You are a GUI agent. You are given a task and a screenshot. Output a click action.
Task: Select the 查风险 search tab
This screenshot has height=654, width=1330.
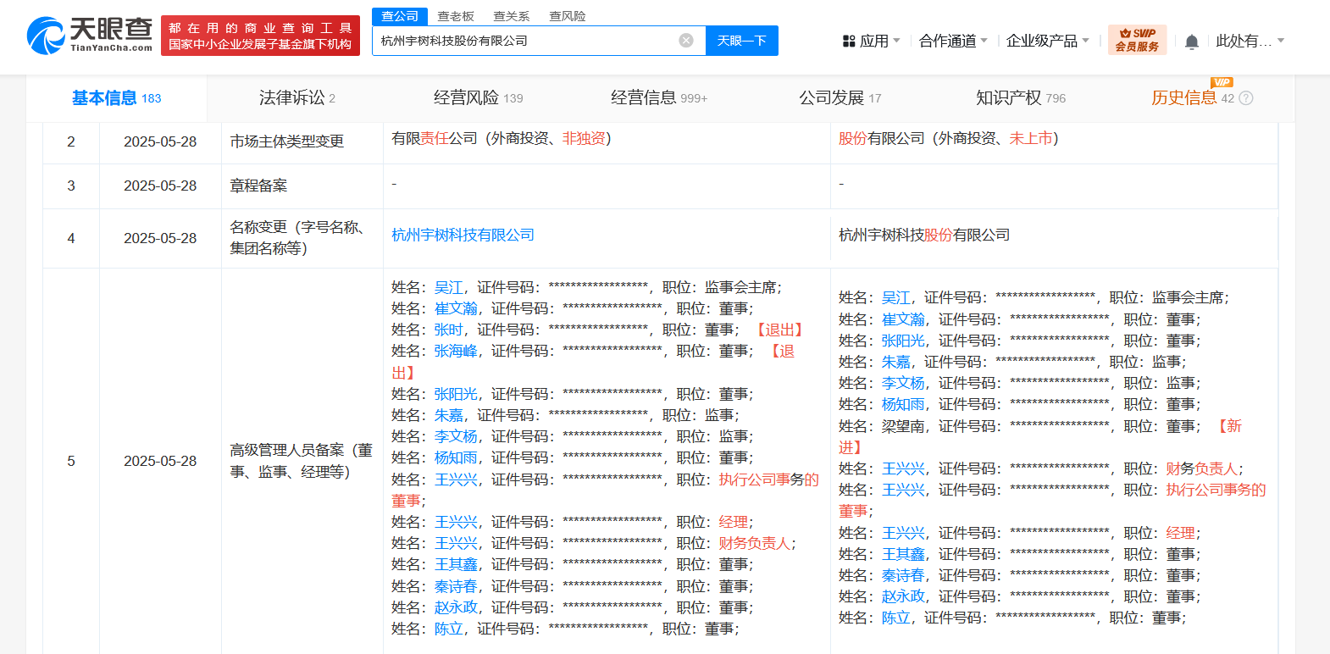[568, 16]
